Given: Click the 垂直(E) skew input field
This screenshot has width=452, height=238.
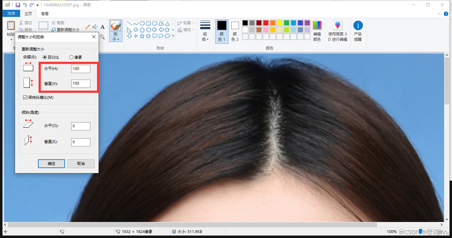Looking at the screenshot, I should pyautogui.click(x=81, y=142).
